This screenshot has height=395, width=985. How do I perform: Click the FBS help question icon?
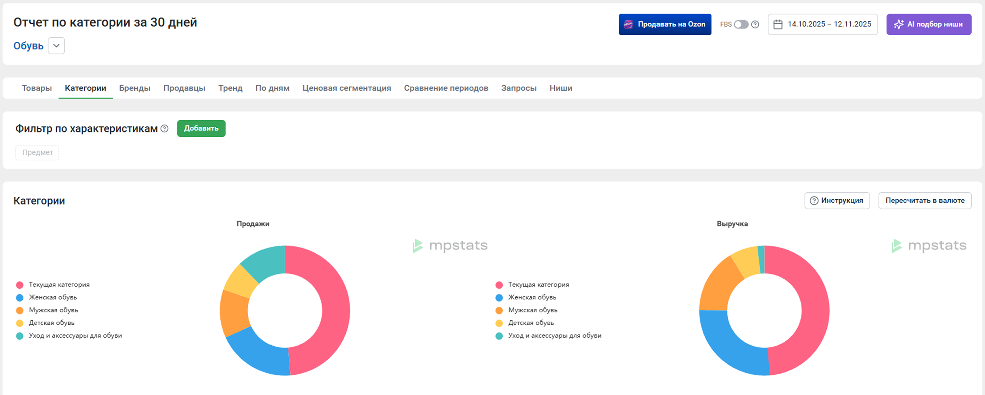point(755,24)
